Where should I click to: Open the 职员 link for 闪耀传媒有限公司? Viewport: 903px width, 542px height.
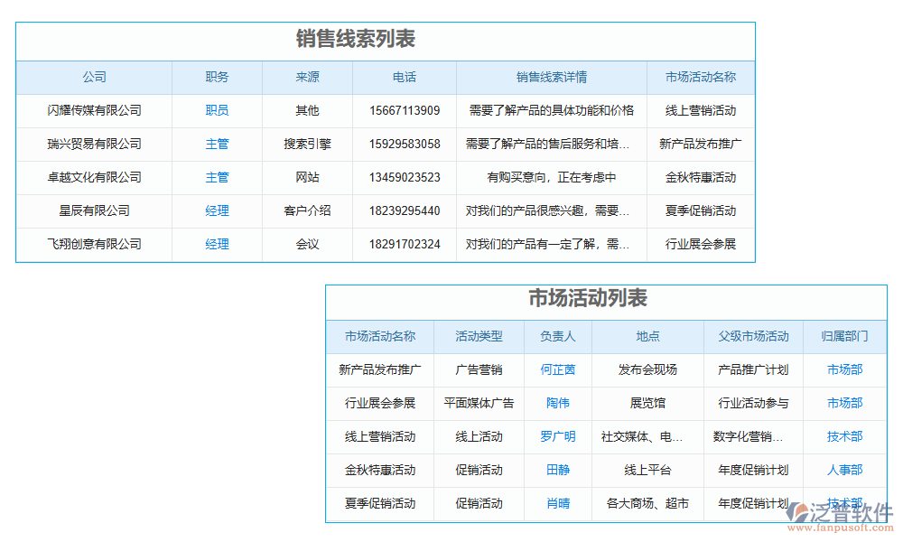(x=217, y=111)
